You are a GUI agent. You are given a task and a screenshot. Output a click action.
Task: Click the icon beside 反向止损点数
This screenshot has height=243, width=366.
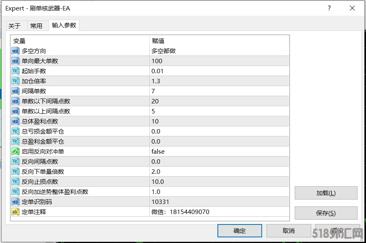click(15, 182)
